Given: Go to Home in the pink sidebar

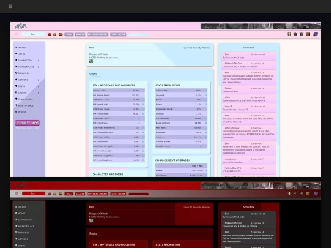Looking at the screenshot, I should click(x=20, y=54).
